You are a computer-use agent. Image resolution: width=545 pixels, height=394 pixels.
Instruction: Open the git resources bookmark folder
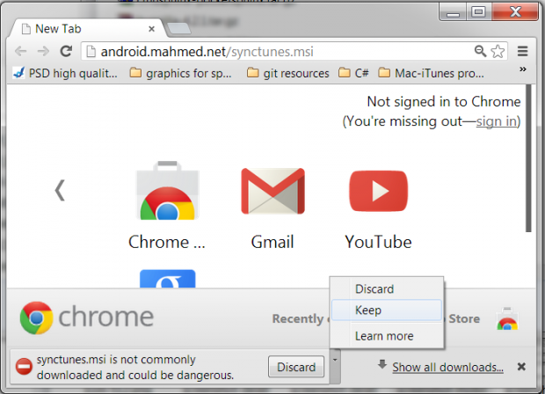coord(287,73)
